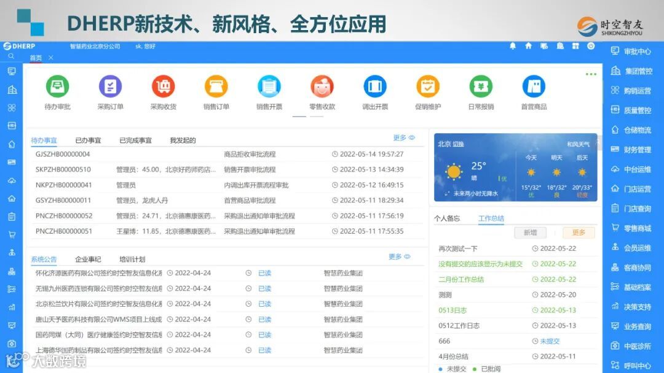Click the second carousel page indicator
Screen dimensions: 664x373
[317, 116]
